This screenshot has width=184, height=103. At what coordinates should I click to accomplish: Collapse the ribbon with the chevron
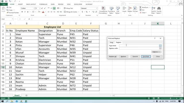tap(182, 15)
